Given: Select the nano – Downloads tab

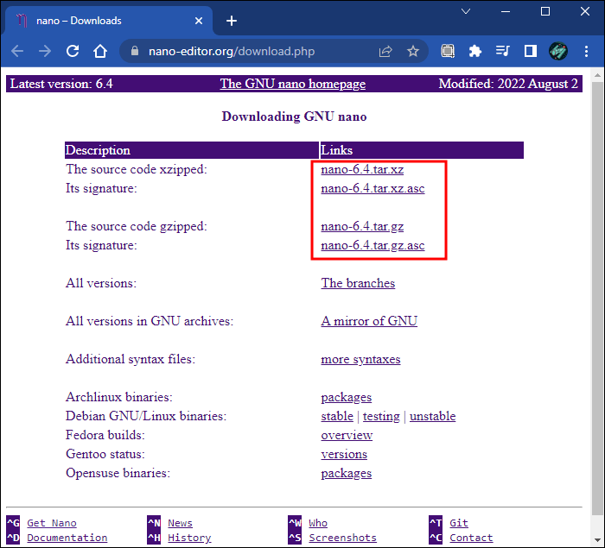Looking at the screenshot, I should (109, 21).
